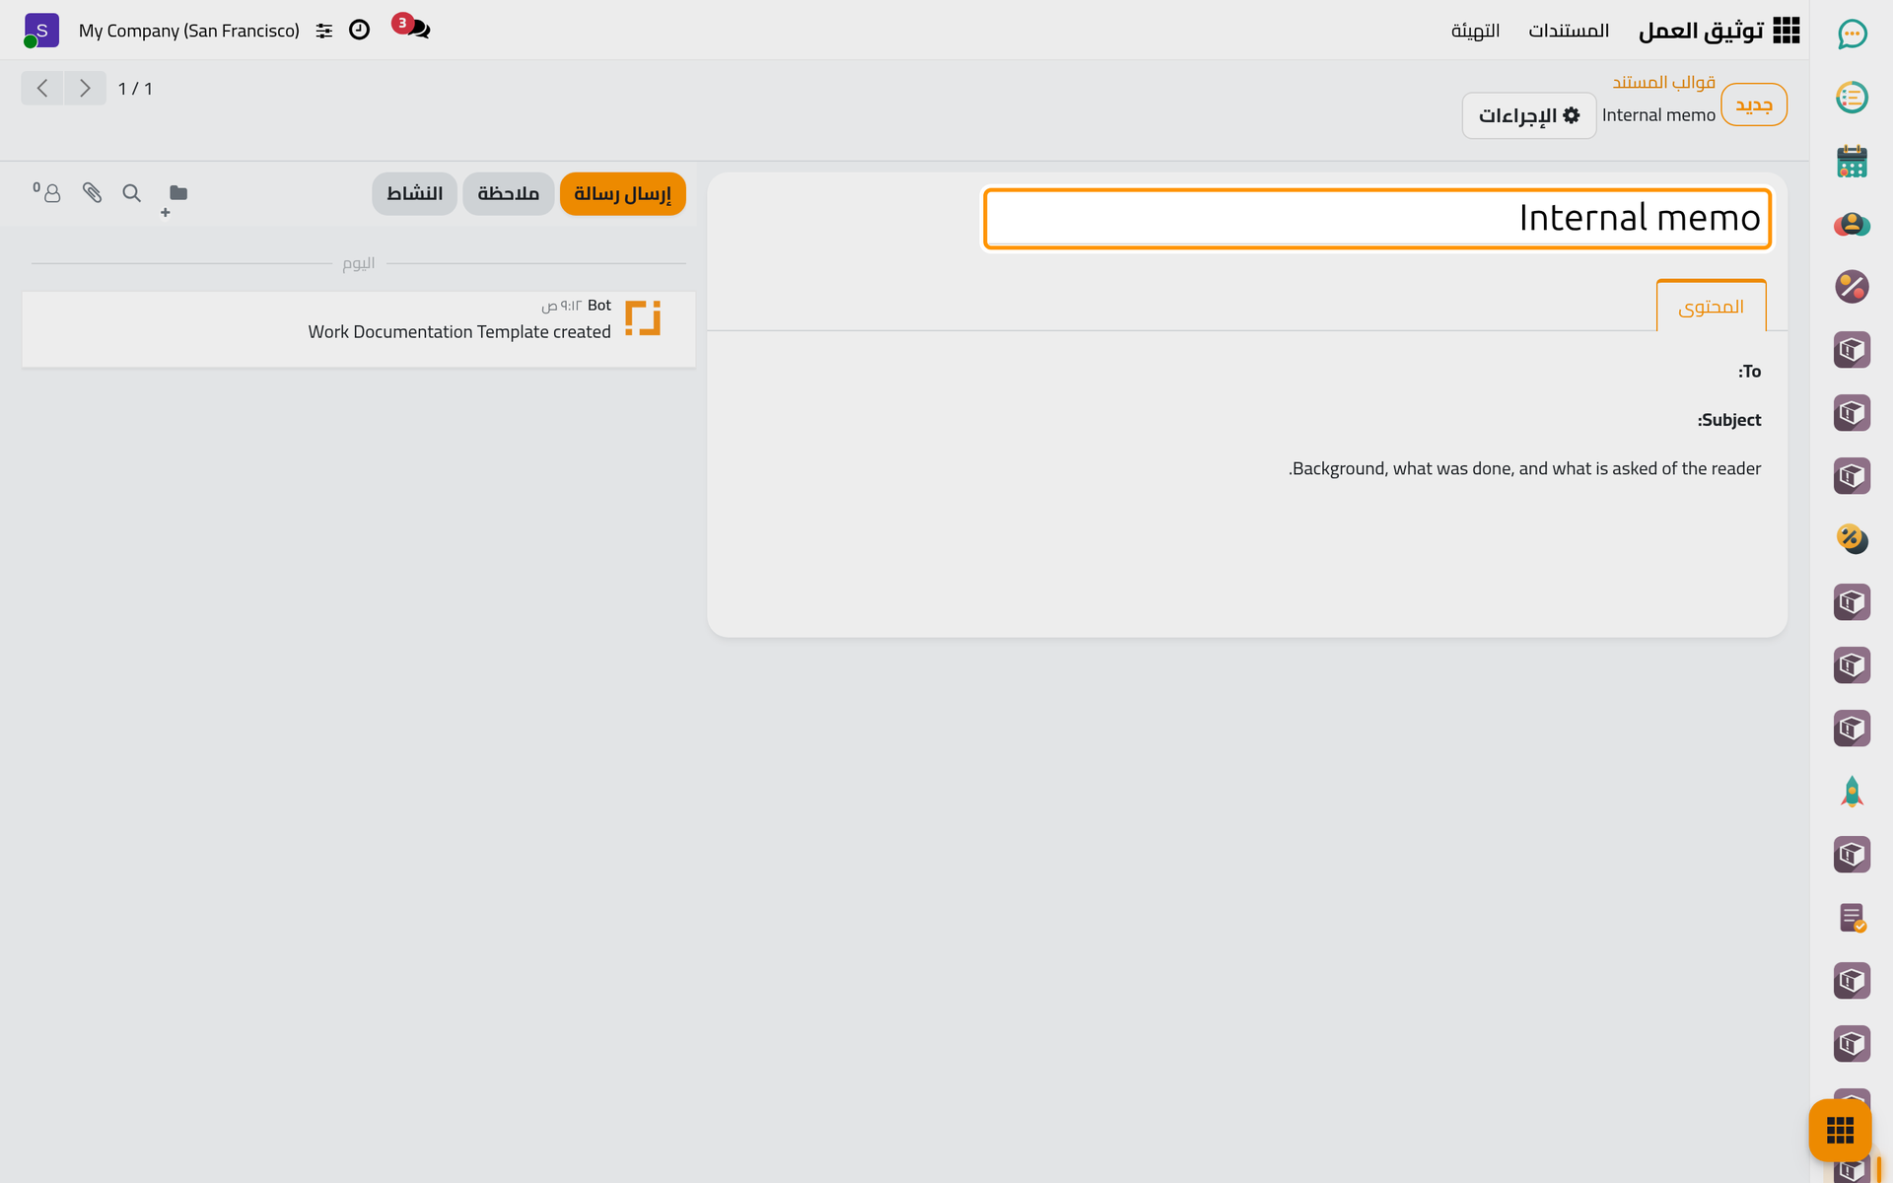Click Work Documentation Template created message
Viewport: 1893px width, 1183px height.
click(459, 332)
